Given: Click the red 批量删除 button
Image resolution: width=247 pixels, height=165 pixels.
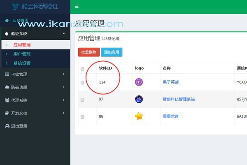Looking at the screenshot, I should (89, 52).
